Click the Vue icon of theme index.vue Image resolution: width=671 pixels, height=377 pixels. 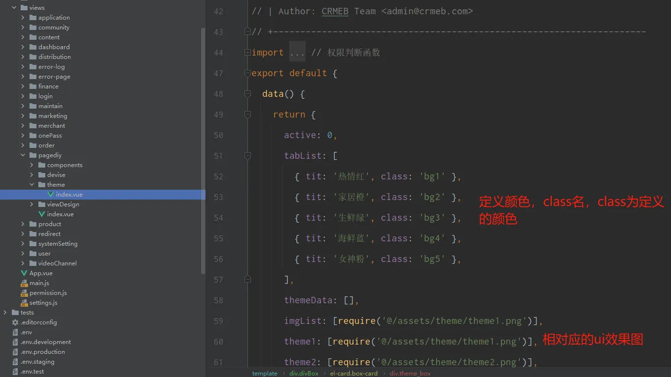point(51,195)
